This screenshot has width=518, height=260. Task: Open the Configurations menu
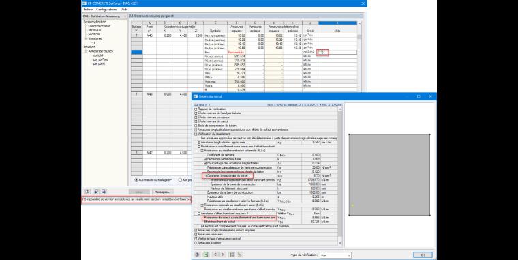(x=106, y=10)
